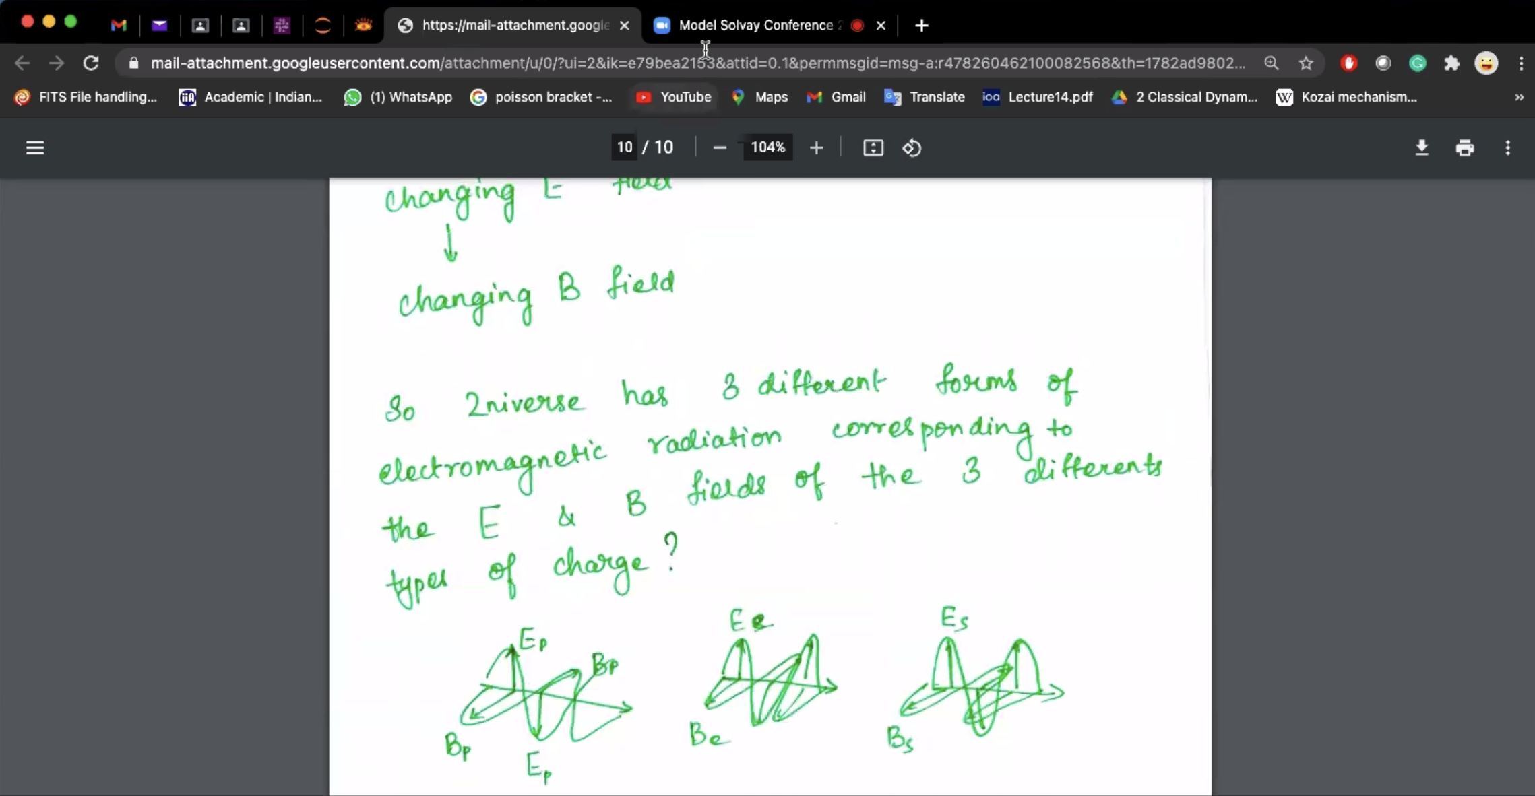Click the zoom in plus icon
1535x796 pixels.
816,147
